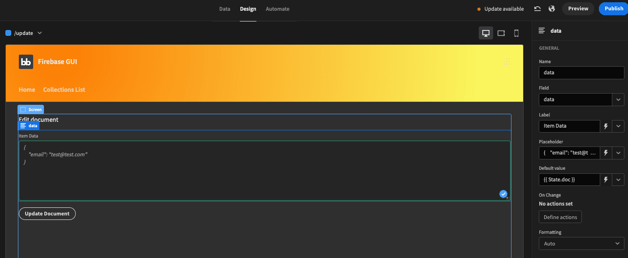Click the data component icon in settings panel header
This screenshot has height=258, width=628.
click(542, 30)
